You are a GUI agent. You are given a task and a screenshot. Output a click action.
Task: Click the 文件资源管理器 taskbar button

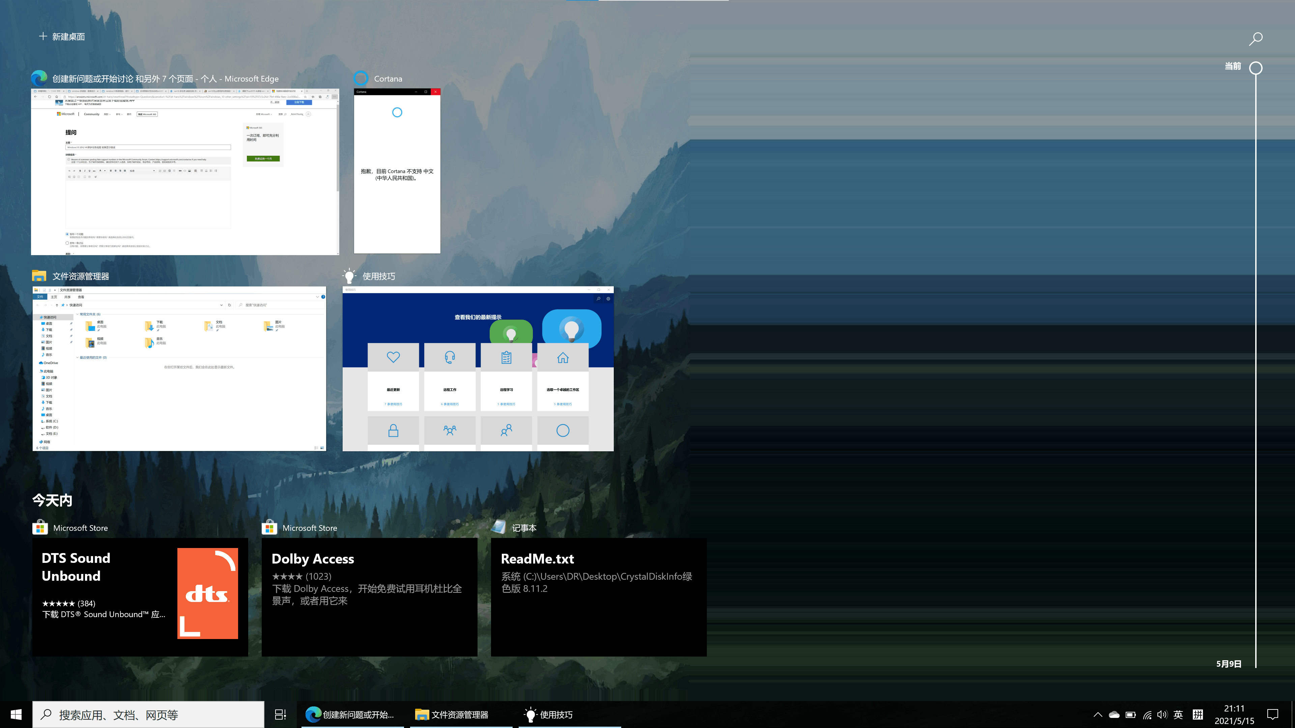point(461,715)
